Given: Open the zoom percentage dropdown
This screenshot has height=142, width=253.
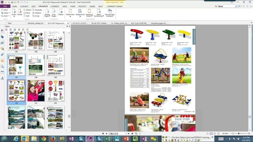Looking at the screenshot, I should [231, 134].
